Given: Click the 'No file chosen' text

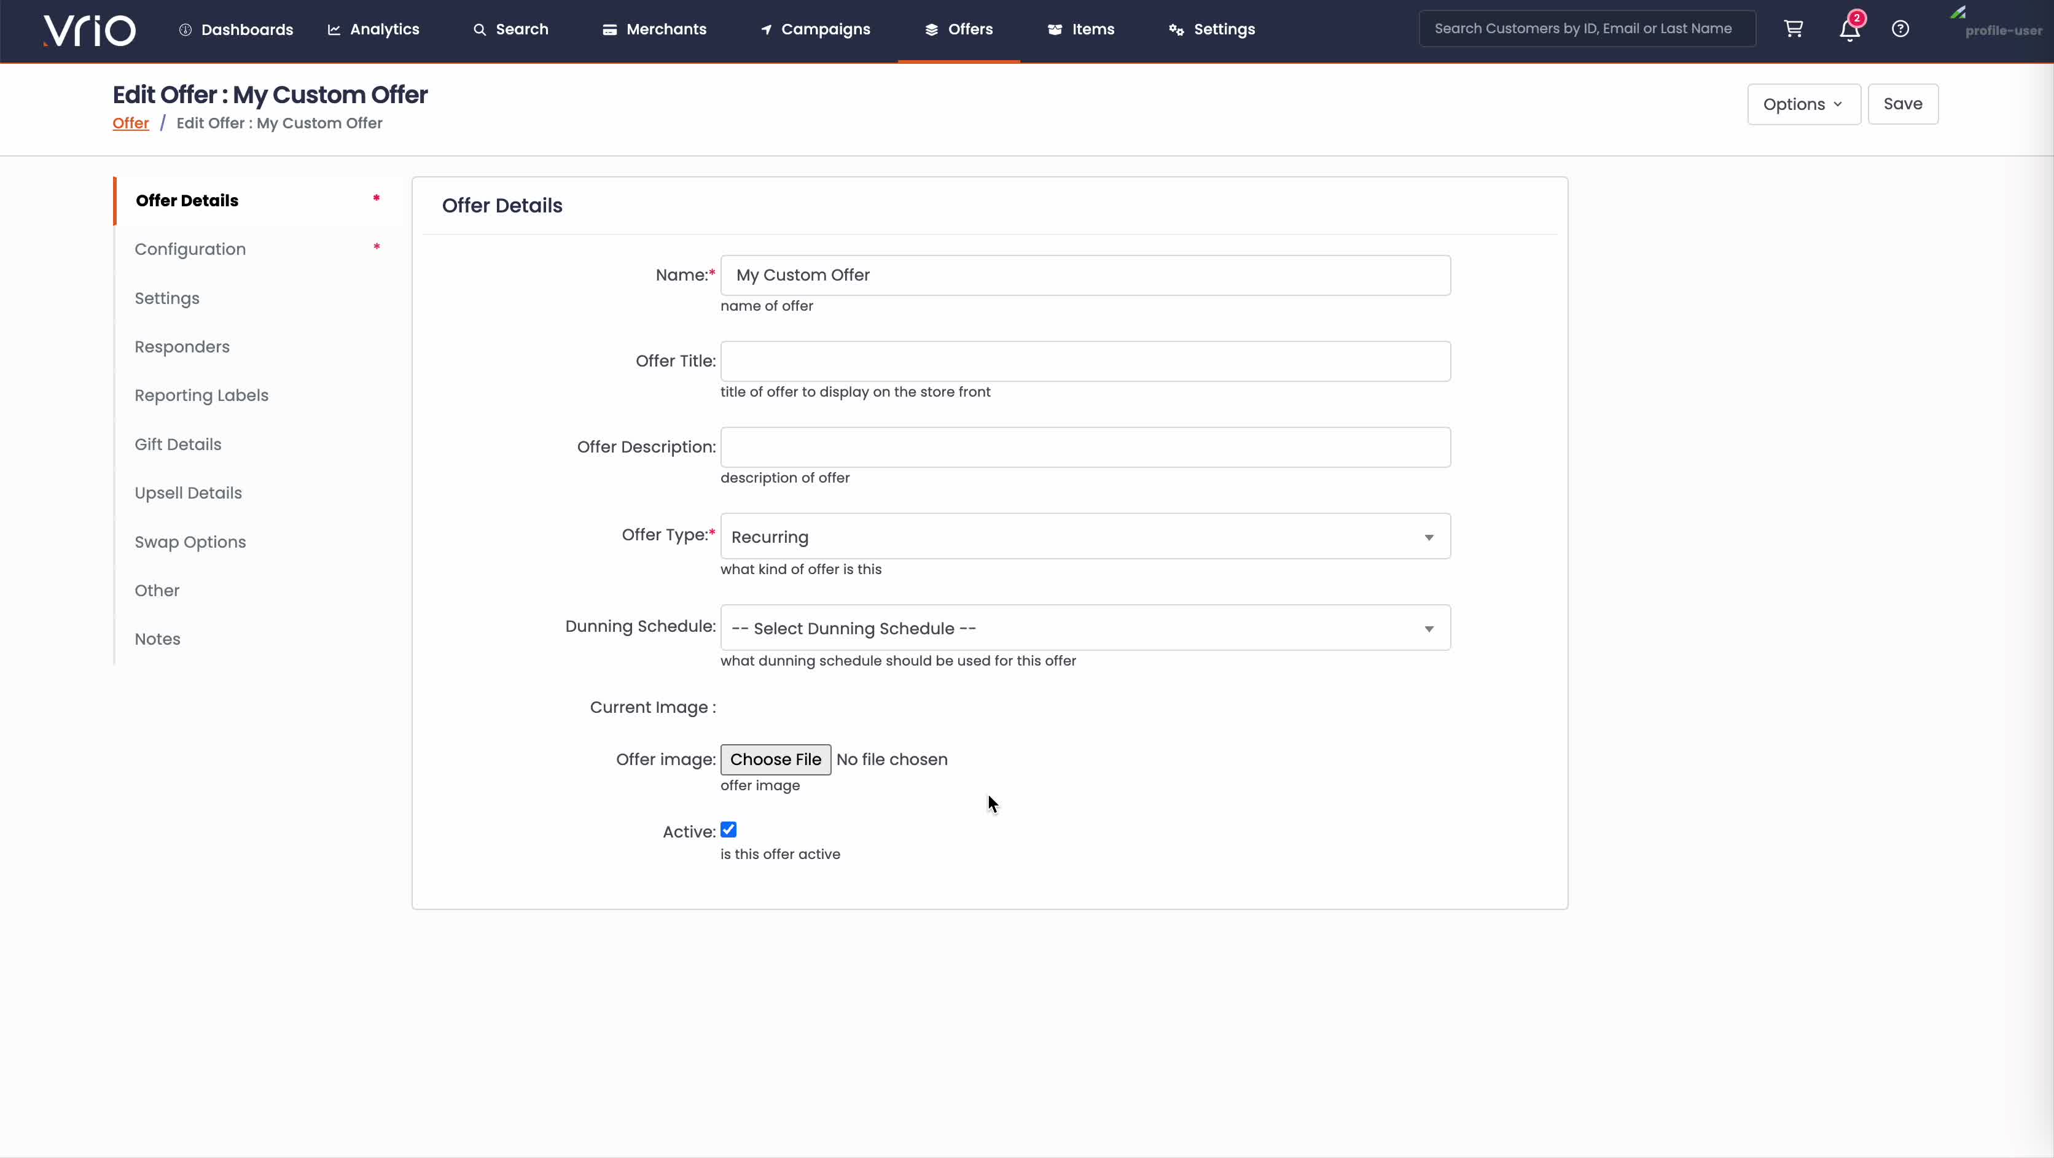Looking at the screenshot, I should tap(892, 760).
